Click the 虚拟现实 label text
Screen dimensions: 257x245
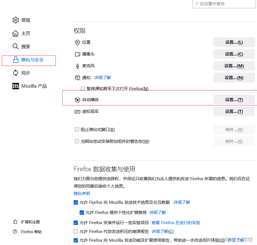pos(91,112)
